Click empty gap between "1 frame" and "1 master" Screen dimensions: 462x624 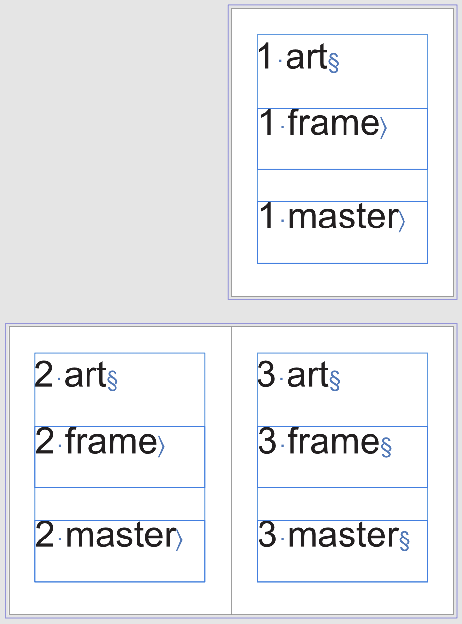342,185
